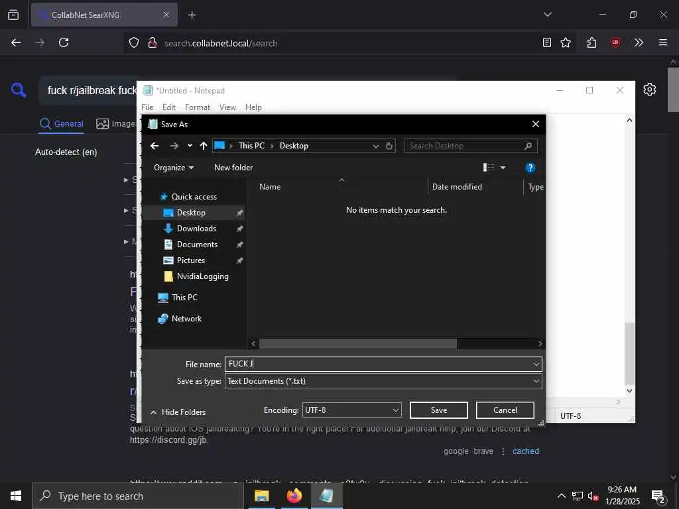Open Notepad File menu

tap(147, 107)
